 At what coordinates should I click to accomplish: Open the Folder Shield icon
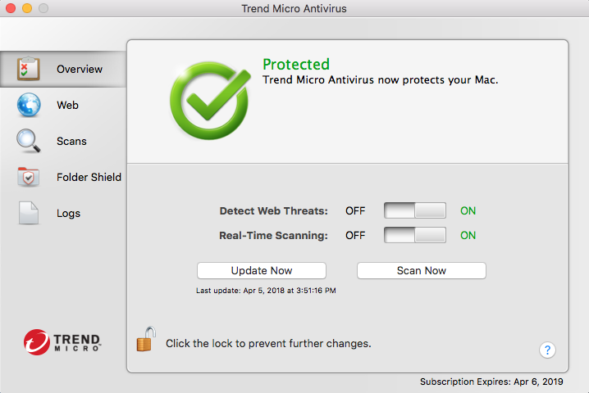pyautogui.click(x=29, y=177)
